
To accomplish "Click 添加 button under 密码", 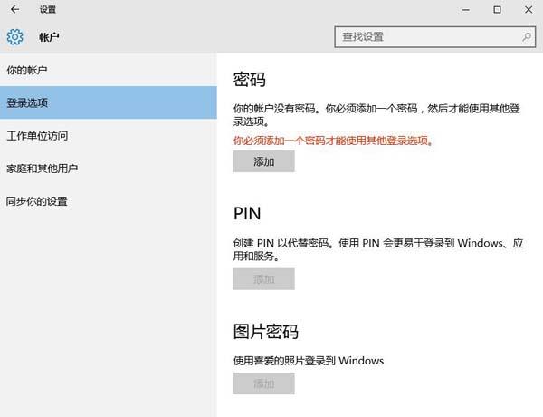I will 264,161.
